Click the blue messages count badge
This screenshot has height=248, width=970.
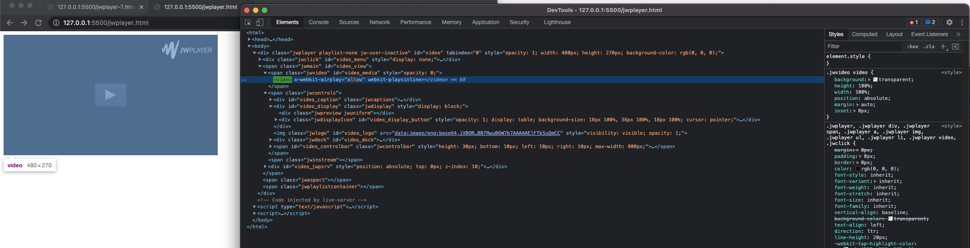coord(930,22)
